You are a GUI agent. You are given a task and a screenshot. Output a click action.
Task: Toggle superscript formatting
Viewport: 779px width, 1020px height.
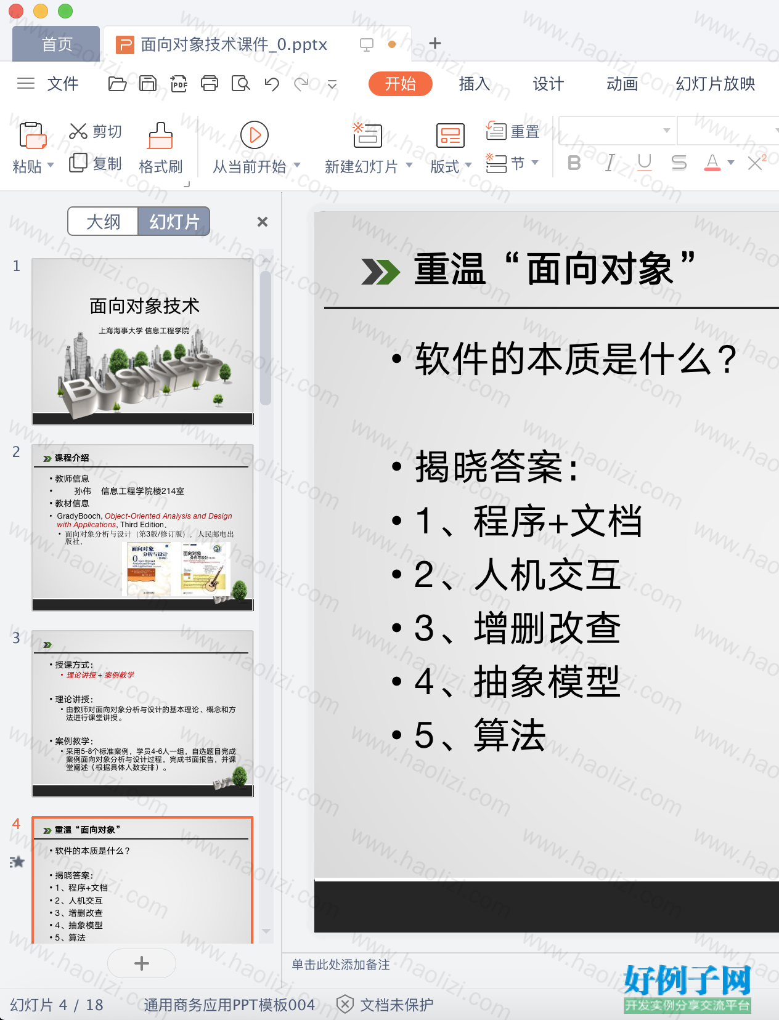(757, 162)
